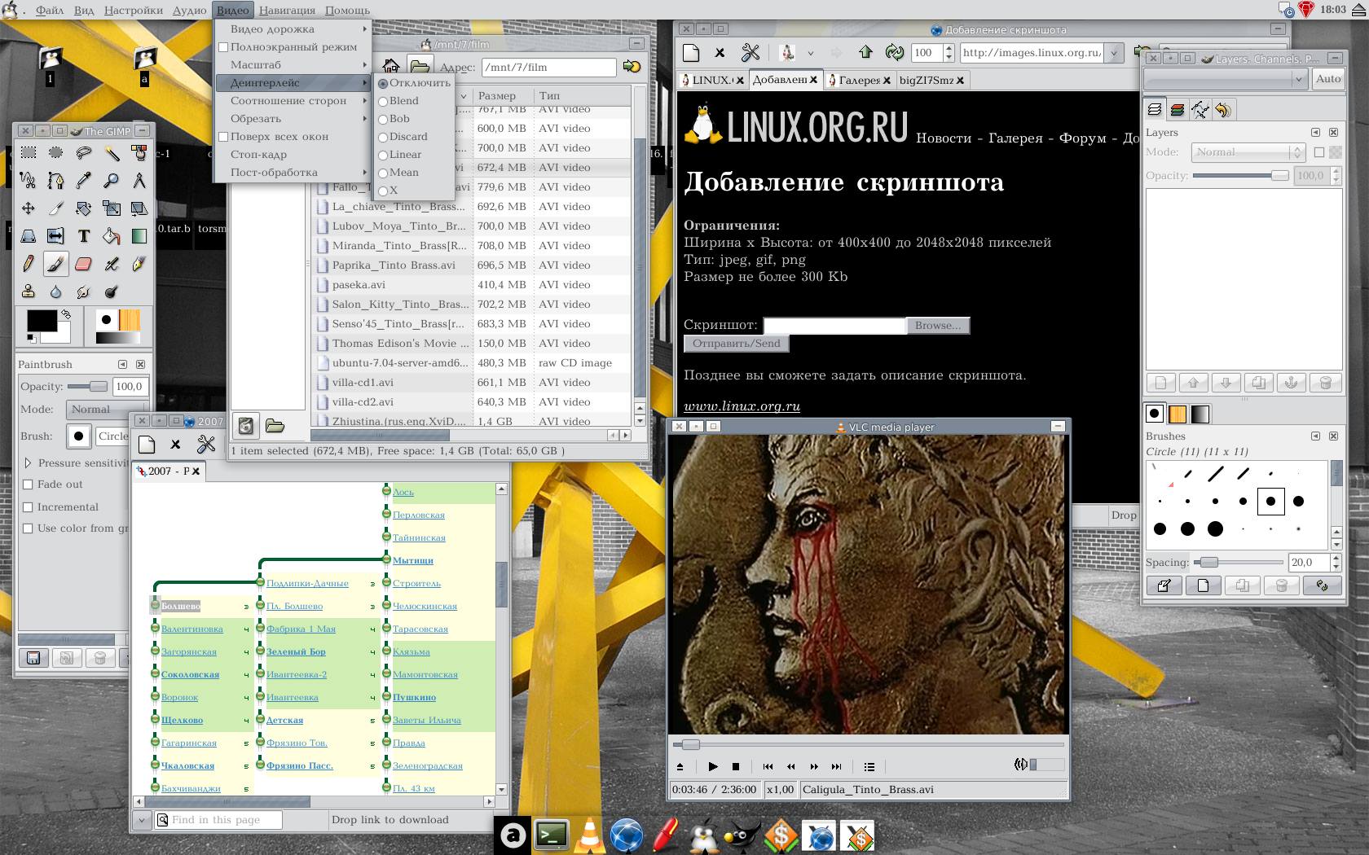The height and width of the screenshot is (855, 1369).
Task: Open the Layers Mode dropdown
Action: [x=1248, y=152]
